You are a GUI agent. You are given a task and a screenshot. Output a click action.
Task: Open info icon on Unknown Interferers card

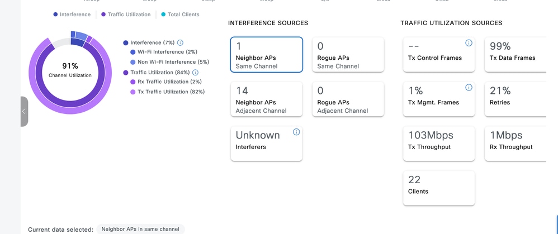(x=296, y=132)
